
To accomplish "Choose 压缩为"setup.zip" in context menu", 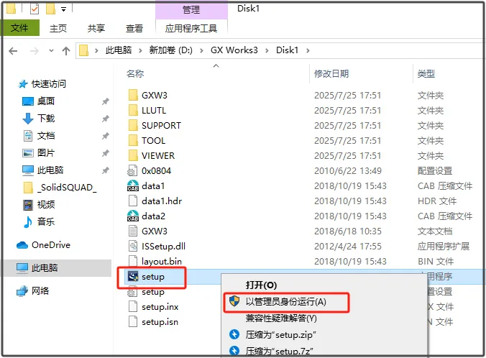I will (281, 335).
